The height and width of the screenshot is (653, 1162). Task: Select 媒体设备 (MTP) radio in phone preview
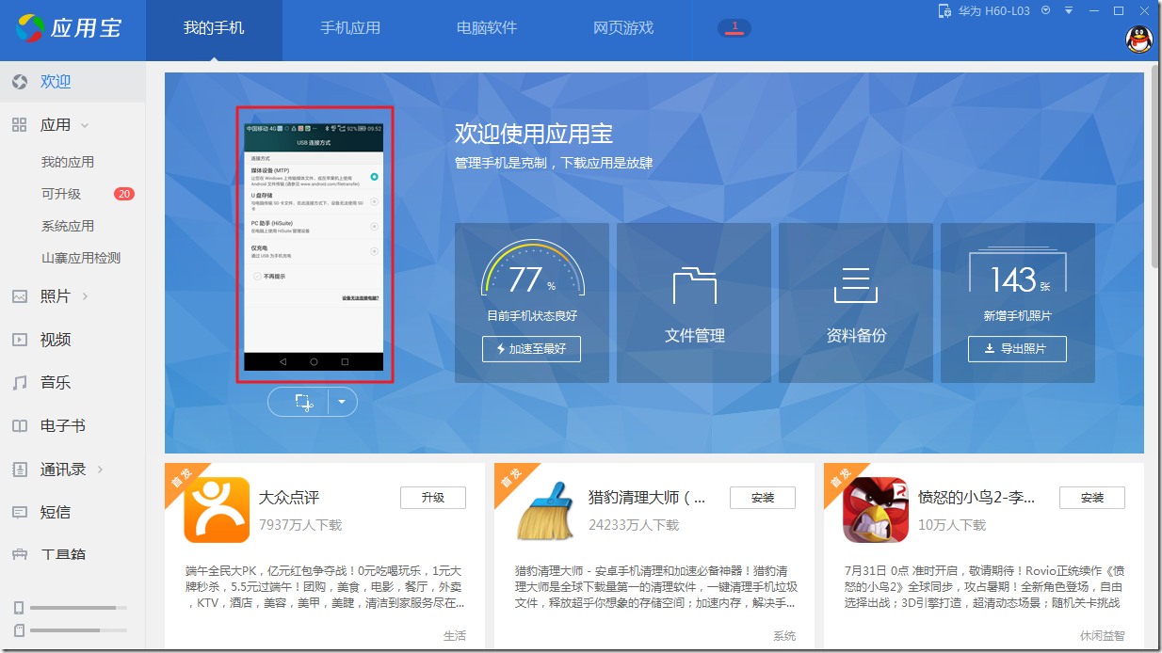coord(374,176)
